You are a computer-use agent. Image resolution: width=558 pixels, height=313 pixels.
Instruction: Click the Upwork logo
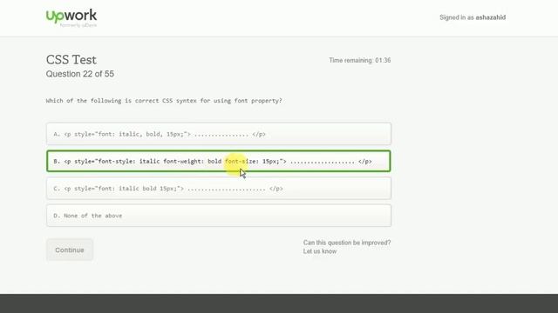(71, 17)
